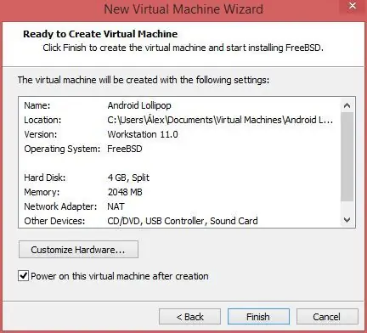Click the settings list scroll up arrow

coord(347,105)
